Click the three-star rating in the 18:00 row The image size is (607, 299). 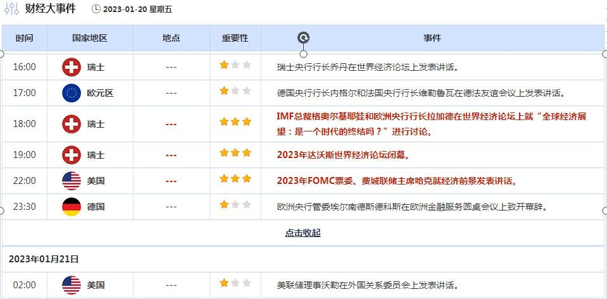(x=235, y=121)
